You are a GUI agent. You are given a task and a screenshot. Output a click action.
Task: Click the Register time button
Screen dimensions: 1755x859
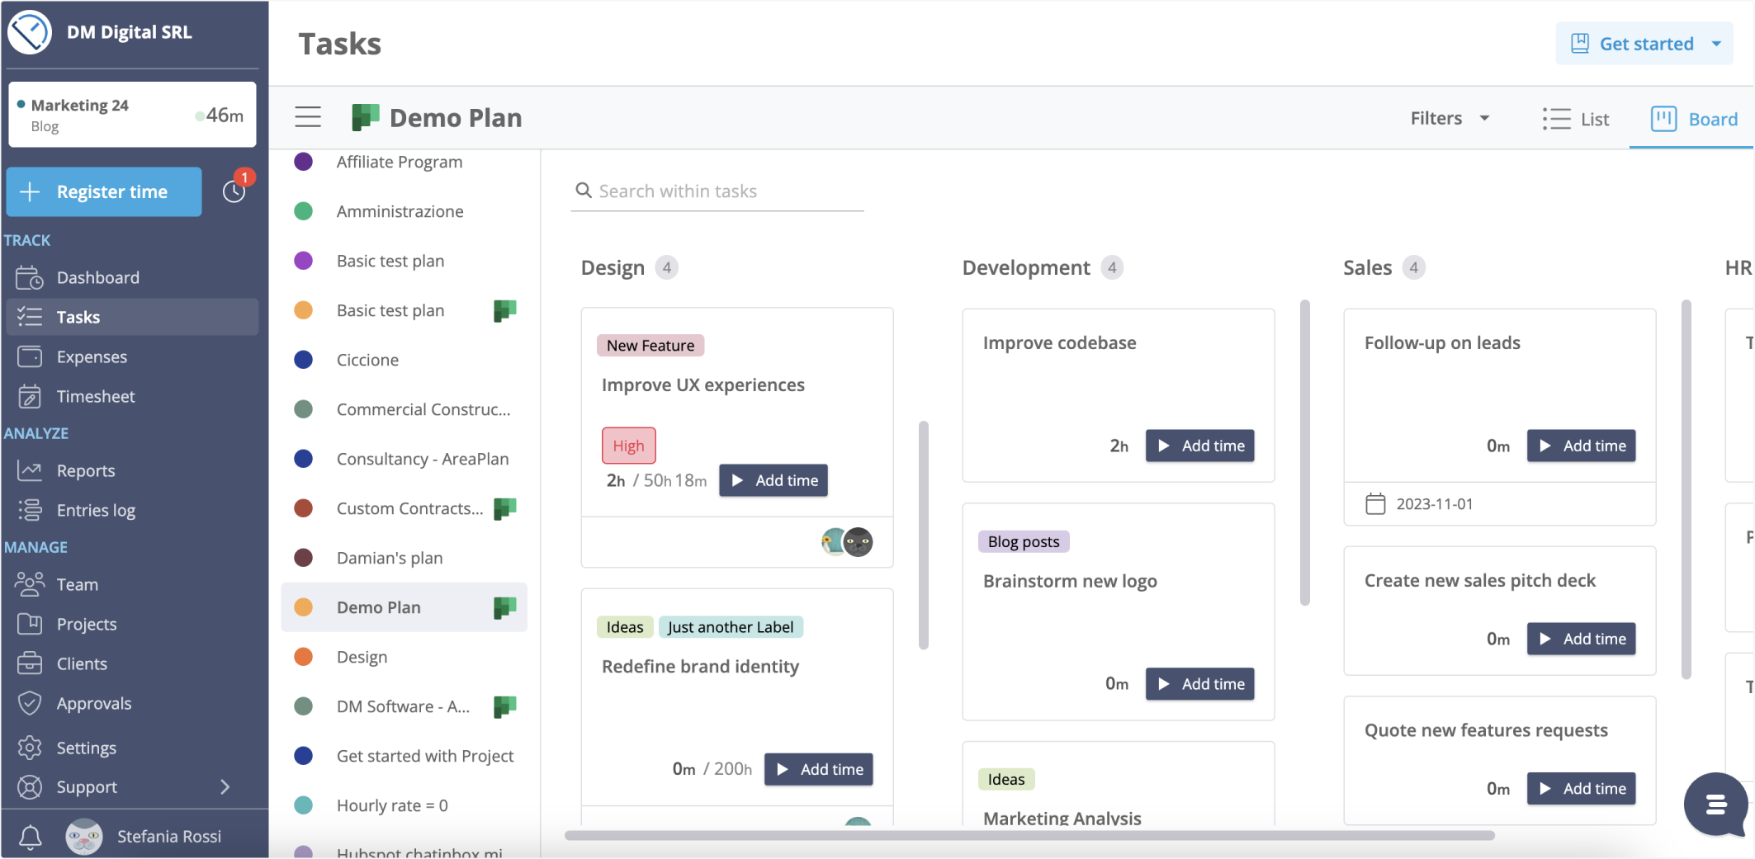pos(104,191)
